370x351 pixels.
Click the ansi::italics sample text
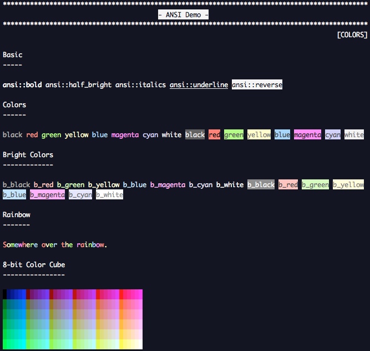[x=141, y=85]
